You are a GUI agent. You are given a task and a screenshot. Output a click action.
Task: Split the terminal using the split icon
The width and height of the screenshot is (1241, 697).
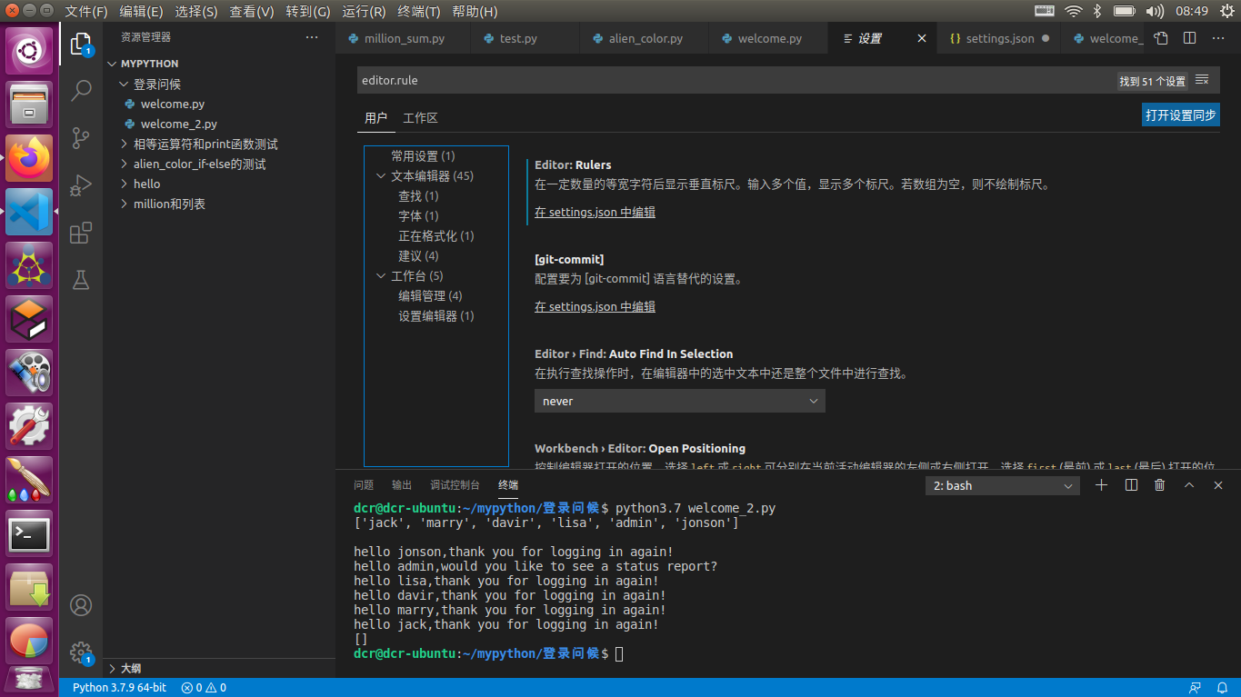(1130, 485)
